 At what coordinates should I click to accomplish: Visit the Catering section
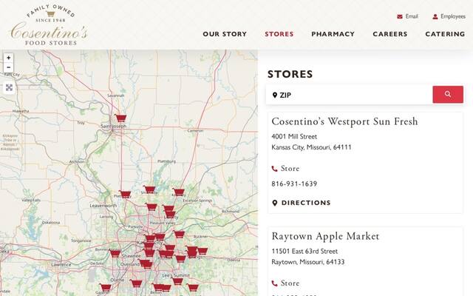pos(445,34)
